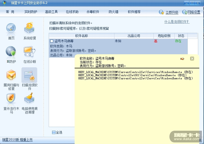Image resolution: width=204 pixels, height=144 pixels.
Task: Open the 在线求助 tab
Action: click(x=72, y=12)
